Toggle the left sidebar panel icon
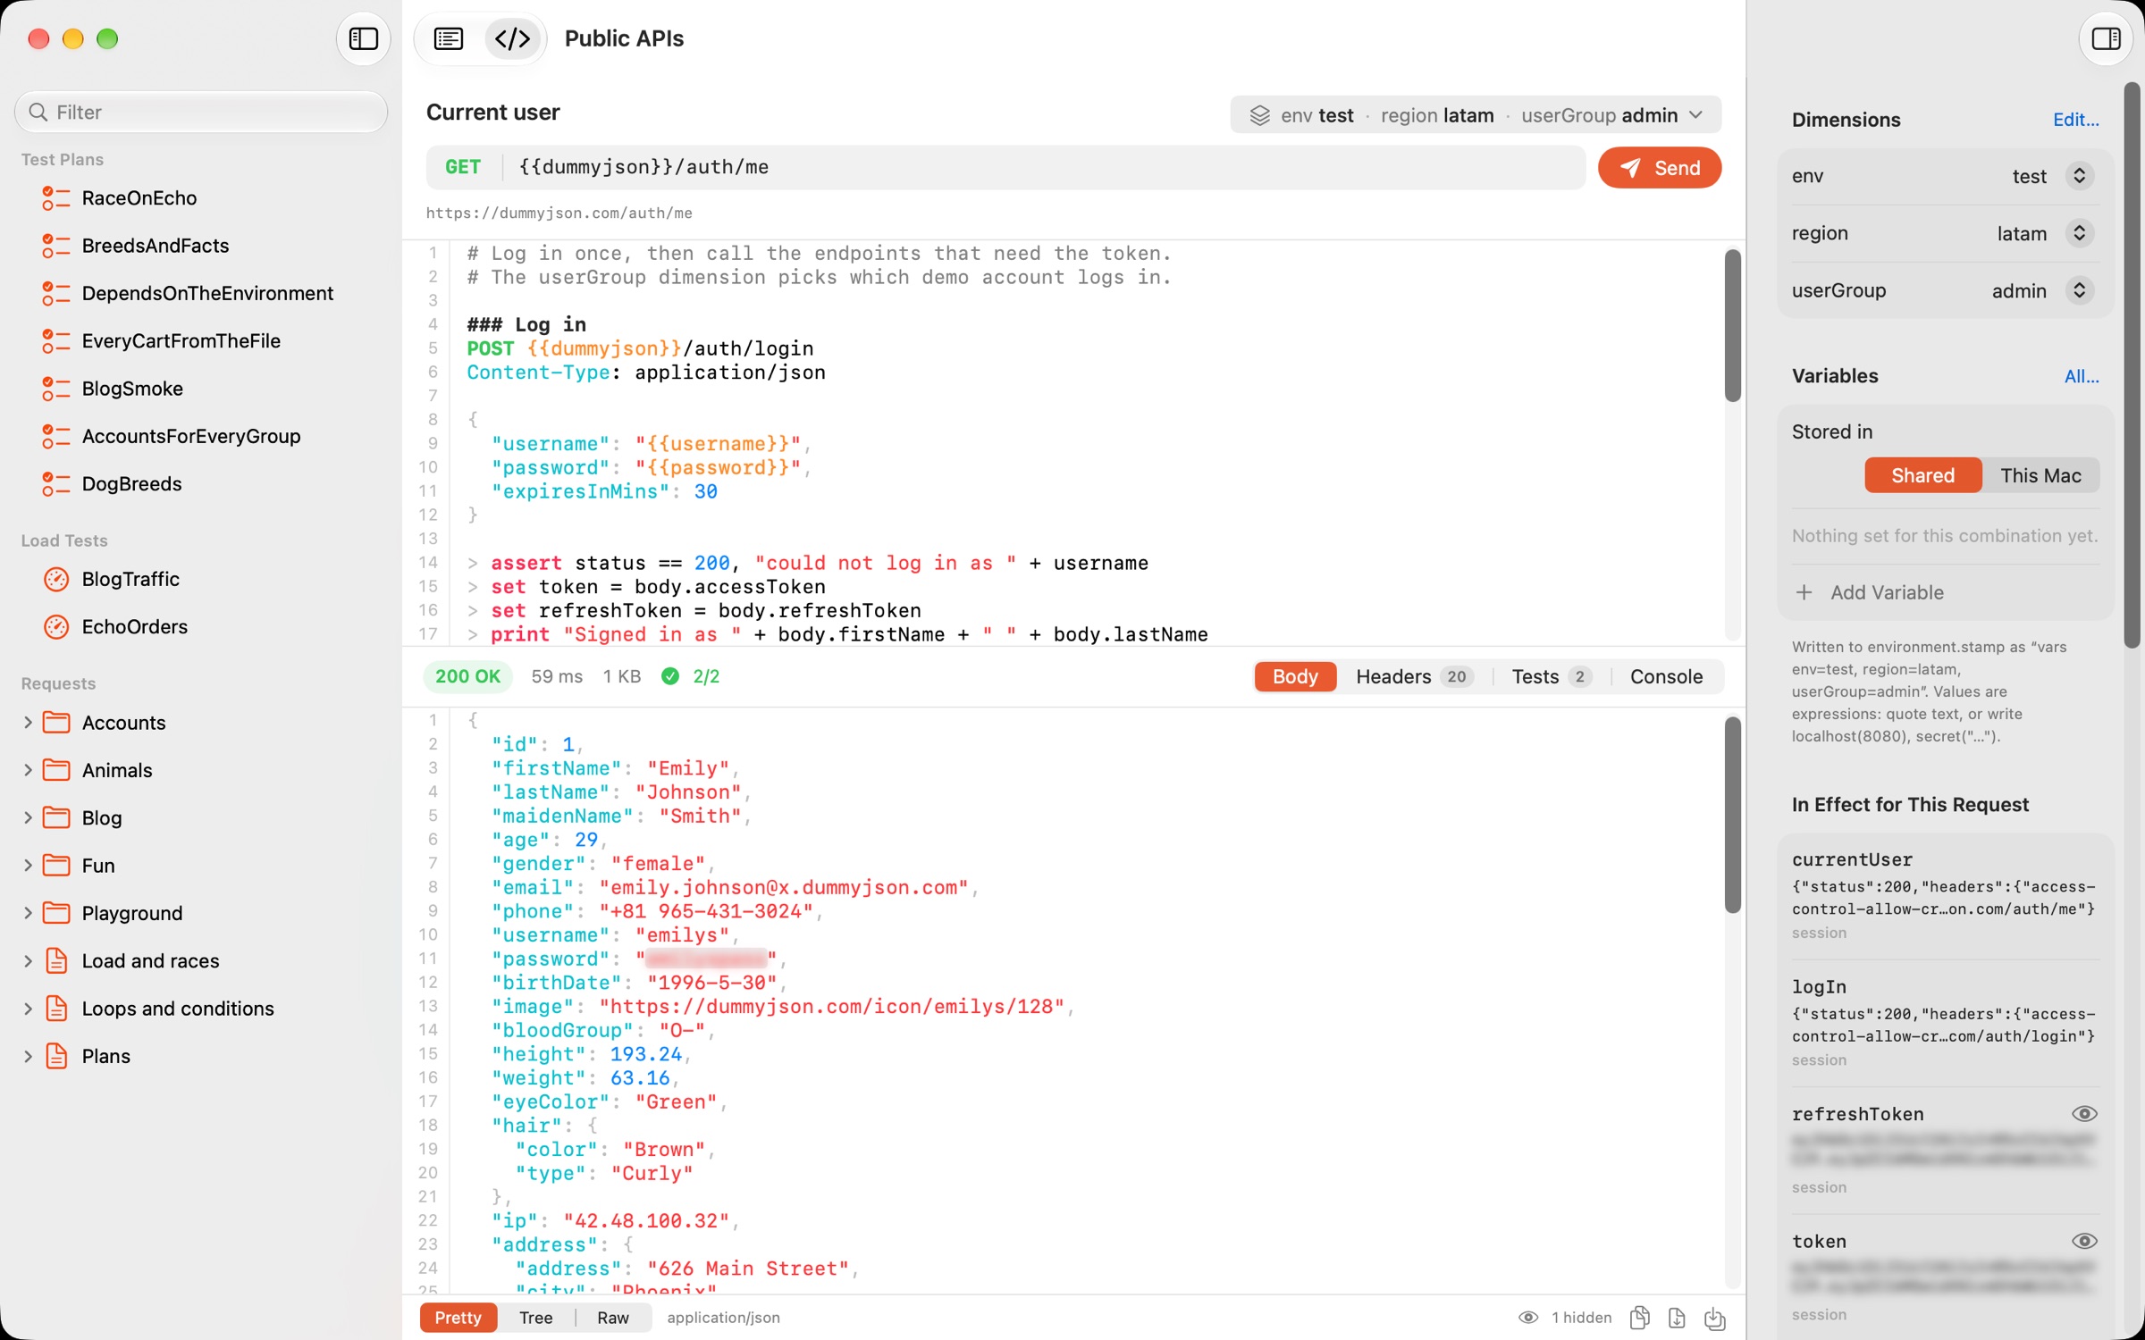This screenshot has height=1340, width=2145. pos(363,38)
